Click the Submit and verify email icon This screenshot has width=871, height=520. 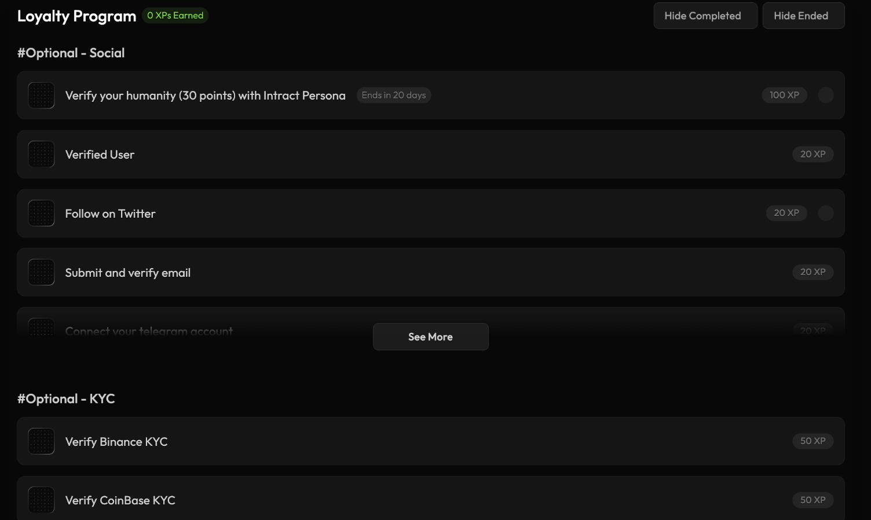tap(41, 273)
